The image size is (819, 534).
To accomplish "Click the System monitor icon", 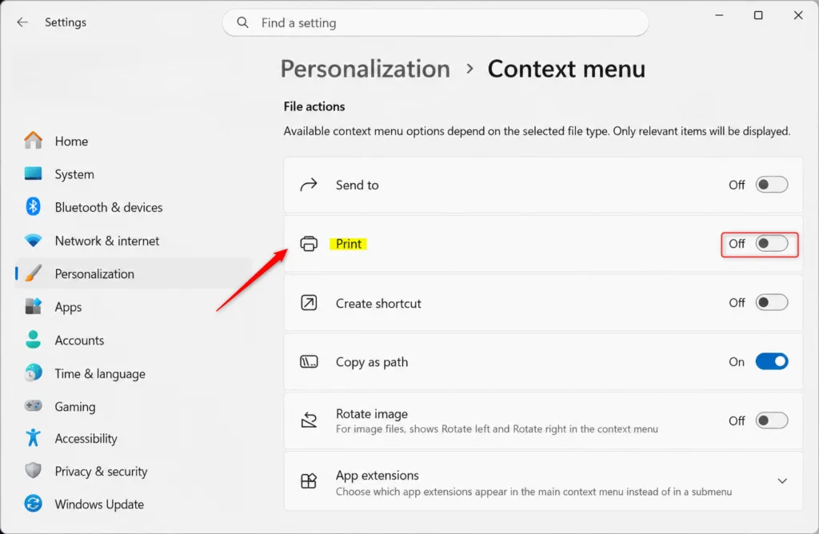I will (x=33, y=173).
